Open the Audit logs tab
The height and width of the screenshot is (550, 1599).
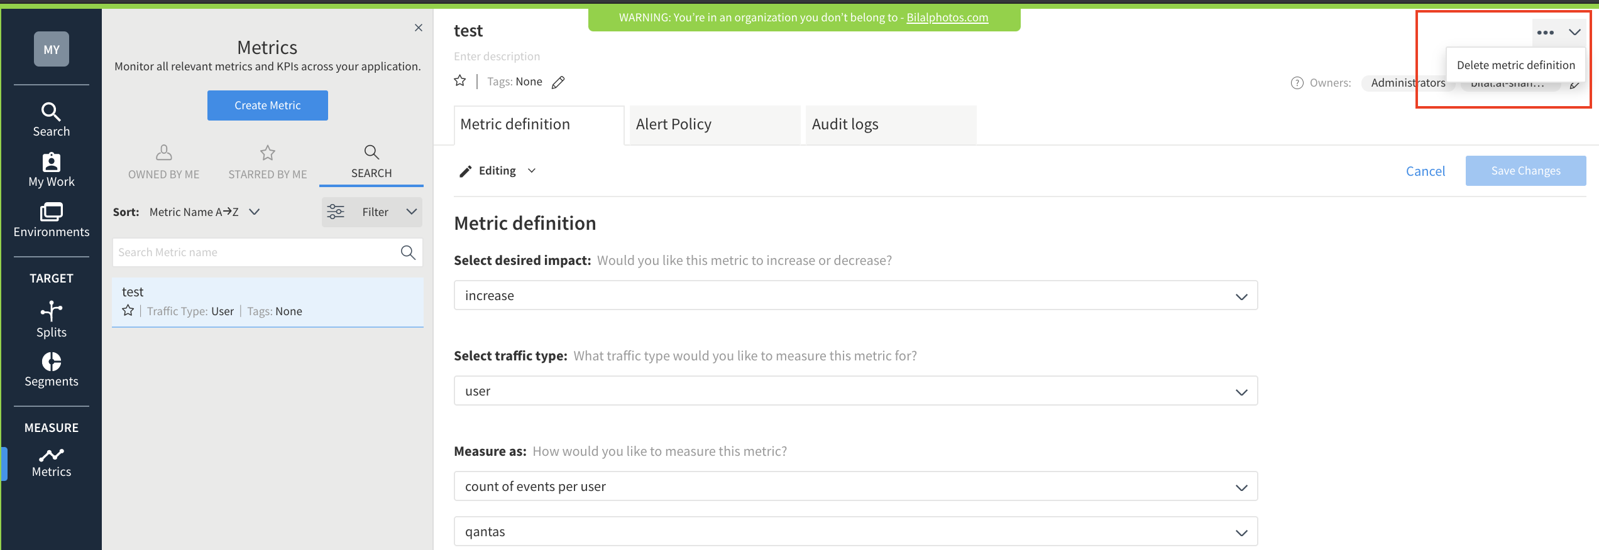coord(891,124)
